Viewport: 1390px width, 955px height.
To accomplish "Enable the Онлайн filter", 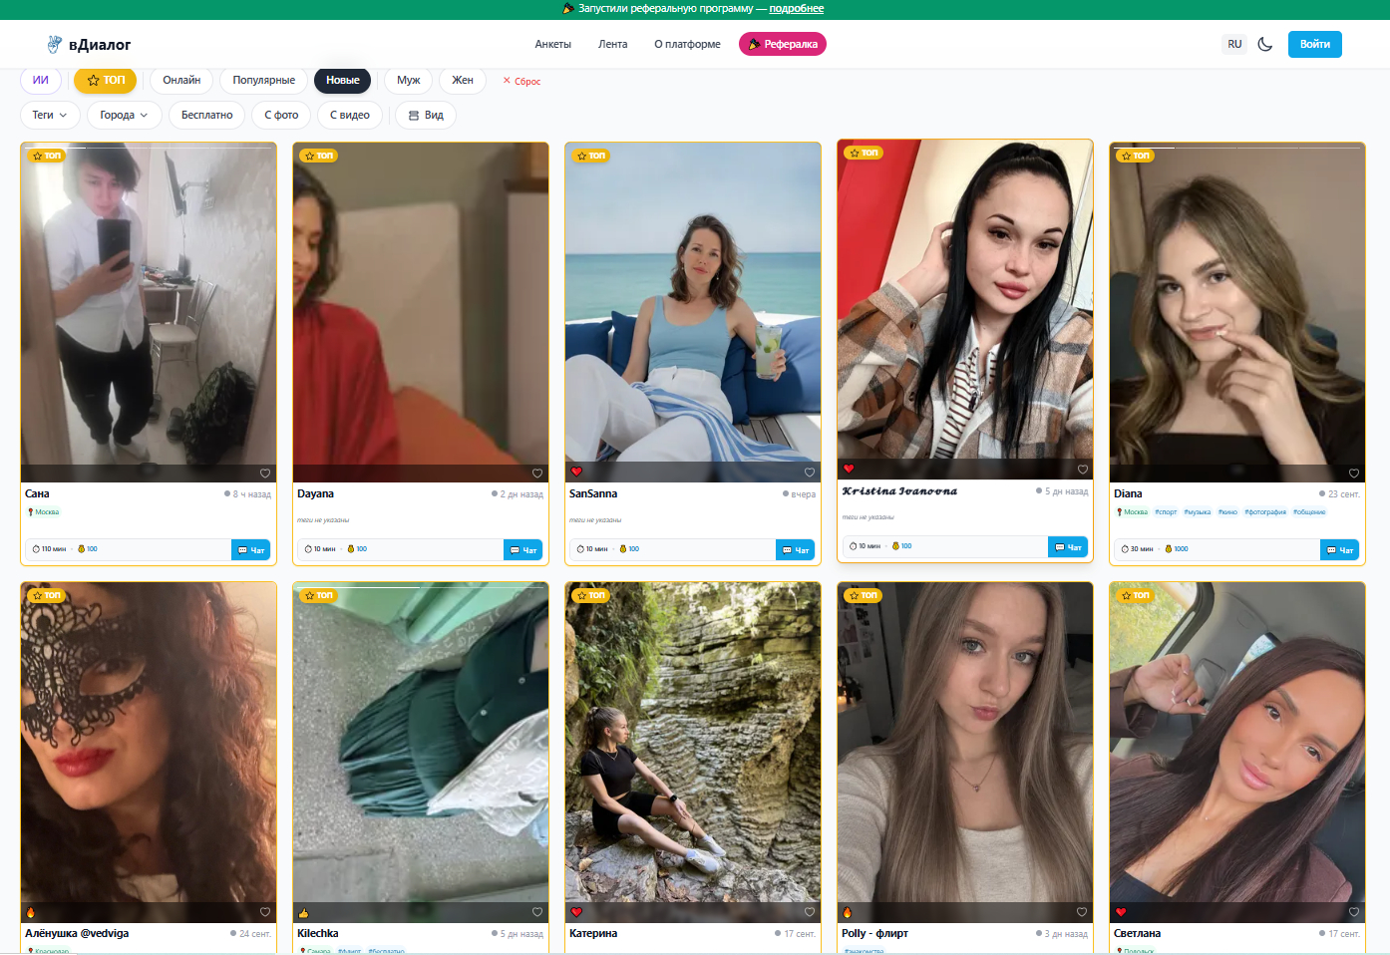I will [181, 80].
